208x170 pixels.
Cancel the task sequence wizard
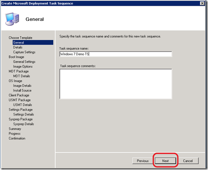point(188,161)
